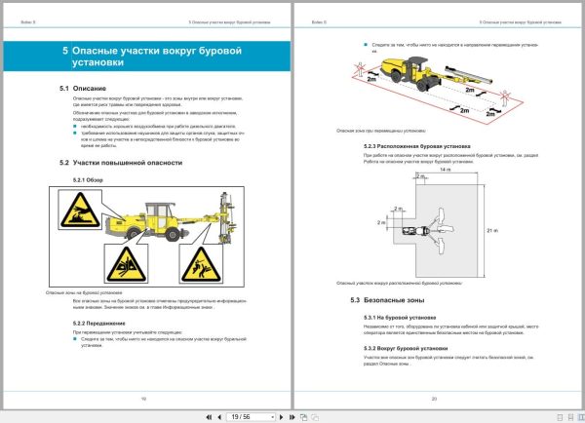Click subheading '5.3.2 Вокруг буровой установки'
Viewport: 585px width, 423px height.
click(x=406, y=348)
